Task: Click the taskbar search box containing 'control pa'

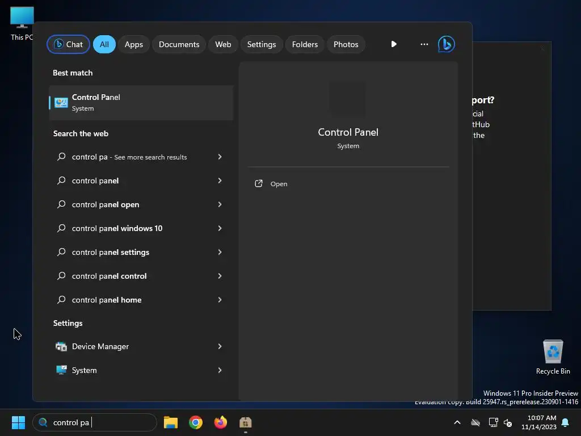Action: 95,422
